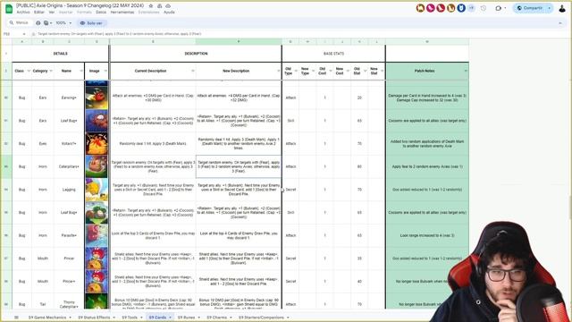Open the Google Sheets home icon

click(x=9, y=9)
